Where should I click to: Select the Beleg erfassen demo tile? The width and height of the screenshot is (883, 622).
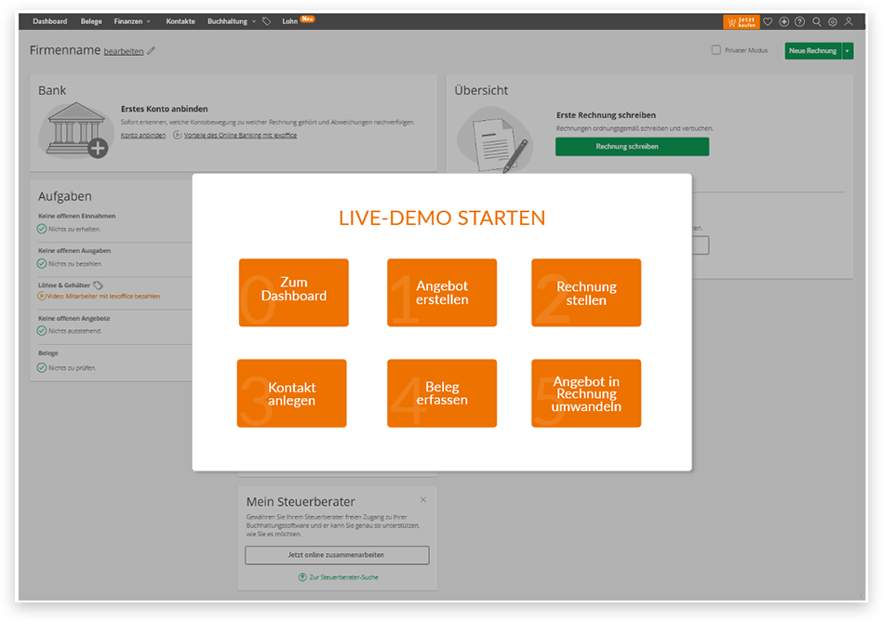click(442, 393)
